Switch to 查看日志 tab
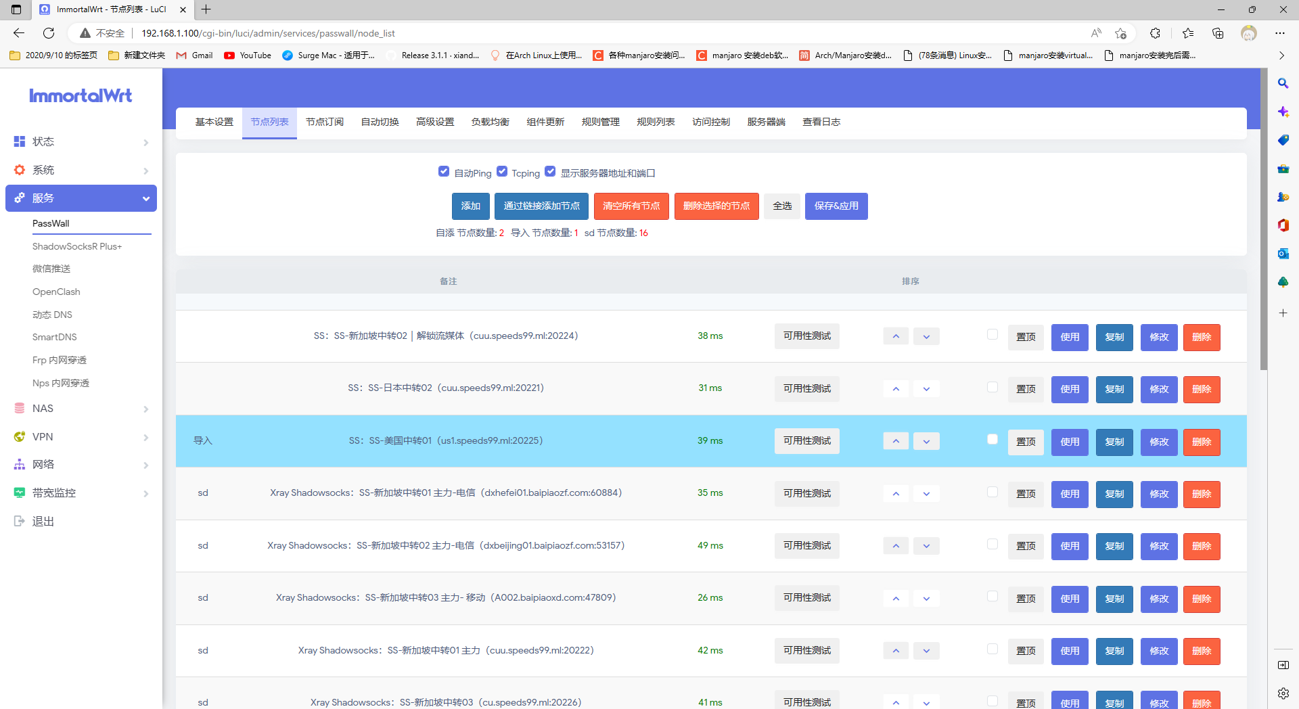The height and width of the screenshot is (709, 1299). click(821, 122)
